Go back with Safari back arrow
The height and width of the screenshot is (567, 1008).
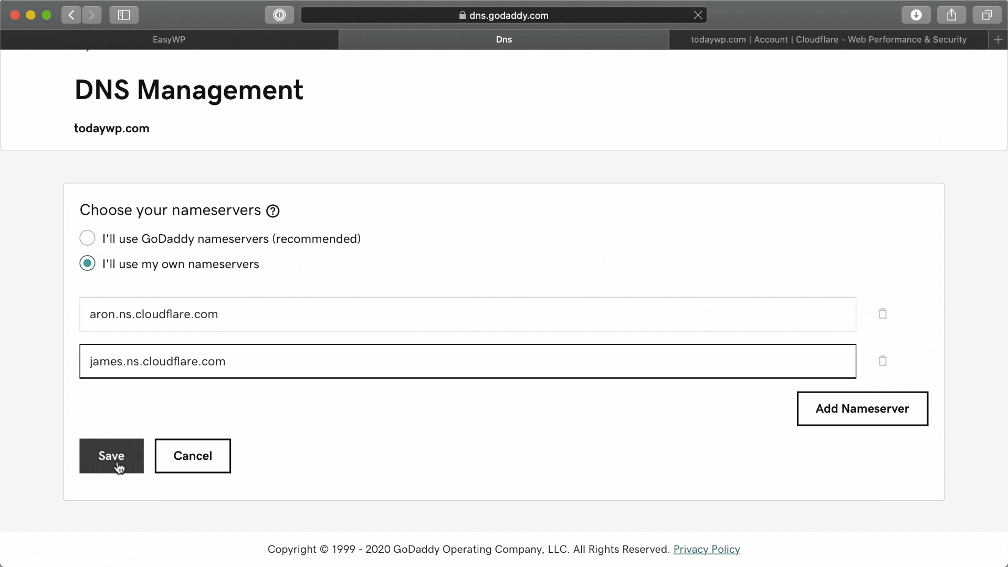pos(71,15)
